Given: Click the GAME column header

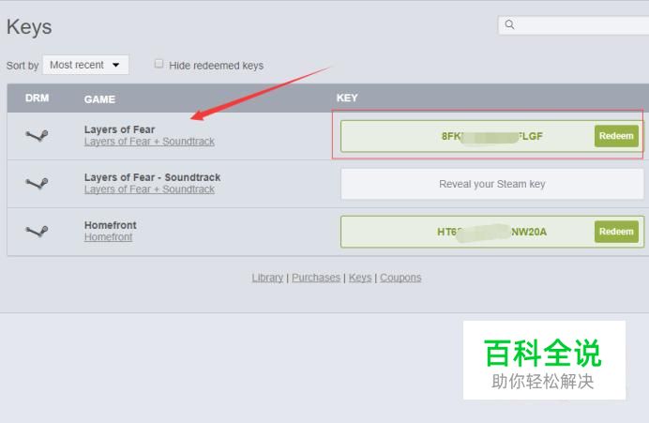Looking at the screenshot, I should point(99,99).
